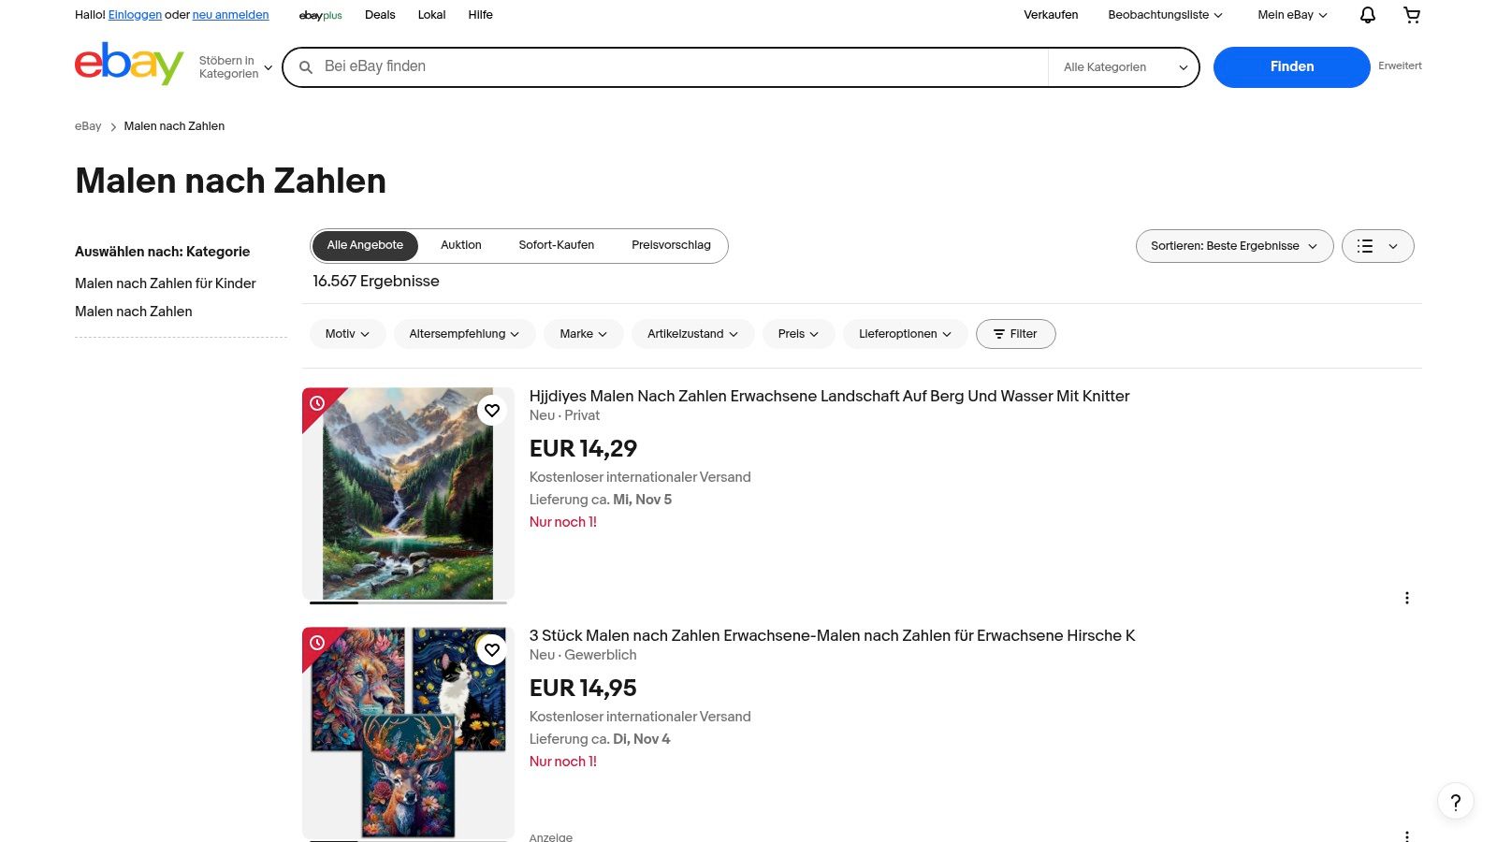Click the search magnifier icon
This screenshot has height=842, width=1497.
click(306, 66)
